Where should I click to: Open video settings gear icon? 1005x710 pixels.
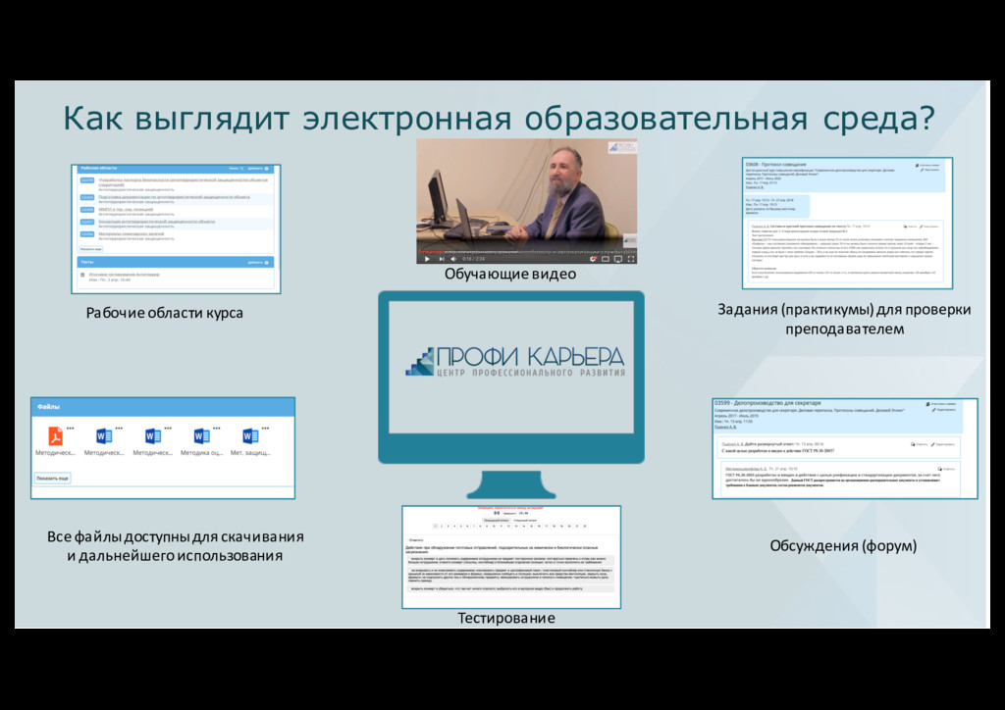[594, 259]
